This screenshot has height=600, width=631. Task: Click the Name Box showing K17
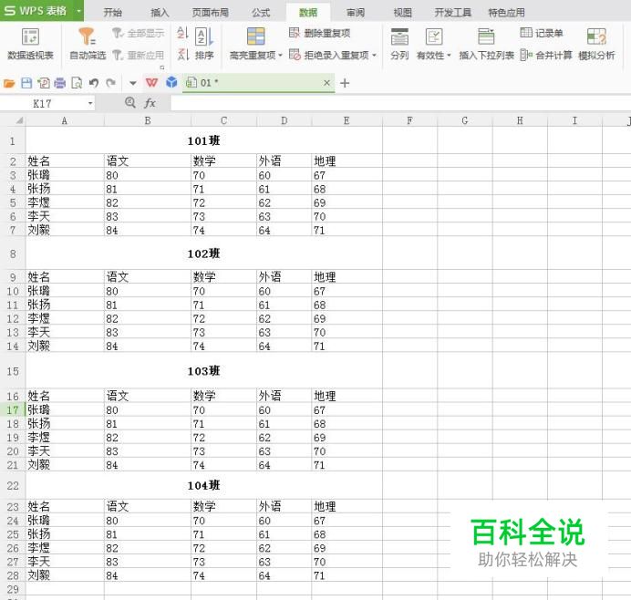[42, 104]
